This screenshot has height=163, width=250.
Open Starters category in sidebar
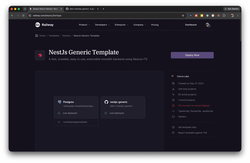(x=182, y=117)
